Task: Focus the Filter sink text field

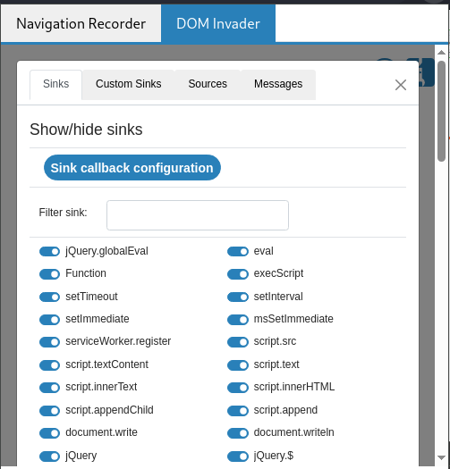Action: tap(198, 215)
